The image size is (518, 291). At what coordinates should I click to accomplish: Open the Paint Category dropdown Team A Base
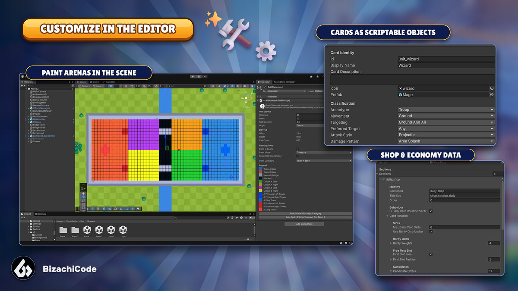(x=324, y=161)
